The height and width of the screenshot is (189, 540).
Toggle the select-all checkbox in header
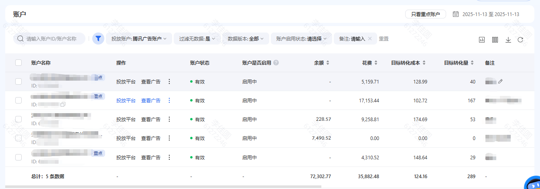[x=18, y=63]
